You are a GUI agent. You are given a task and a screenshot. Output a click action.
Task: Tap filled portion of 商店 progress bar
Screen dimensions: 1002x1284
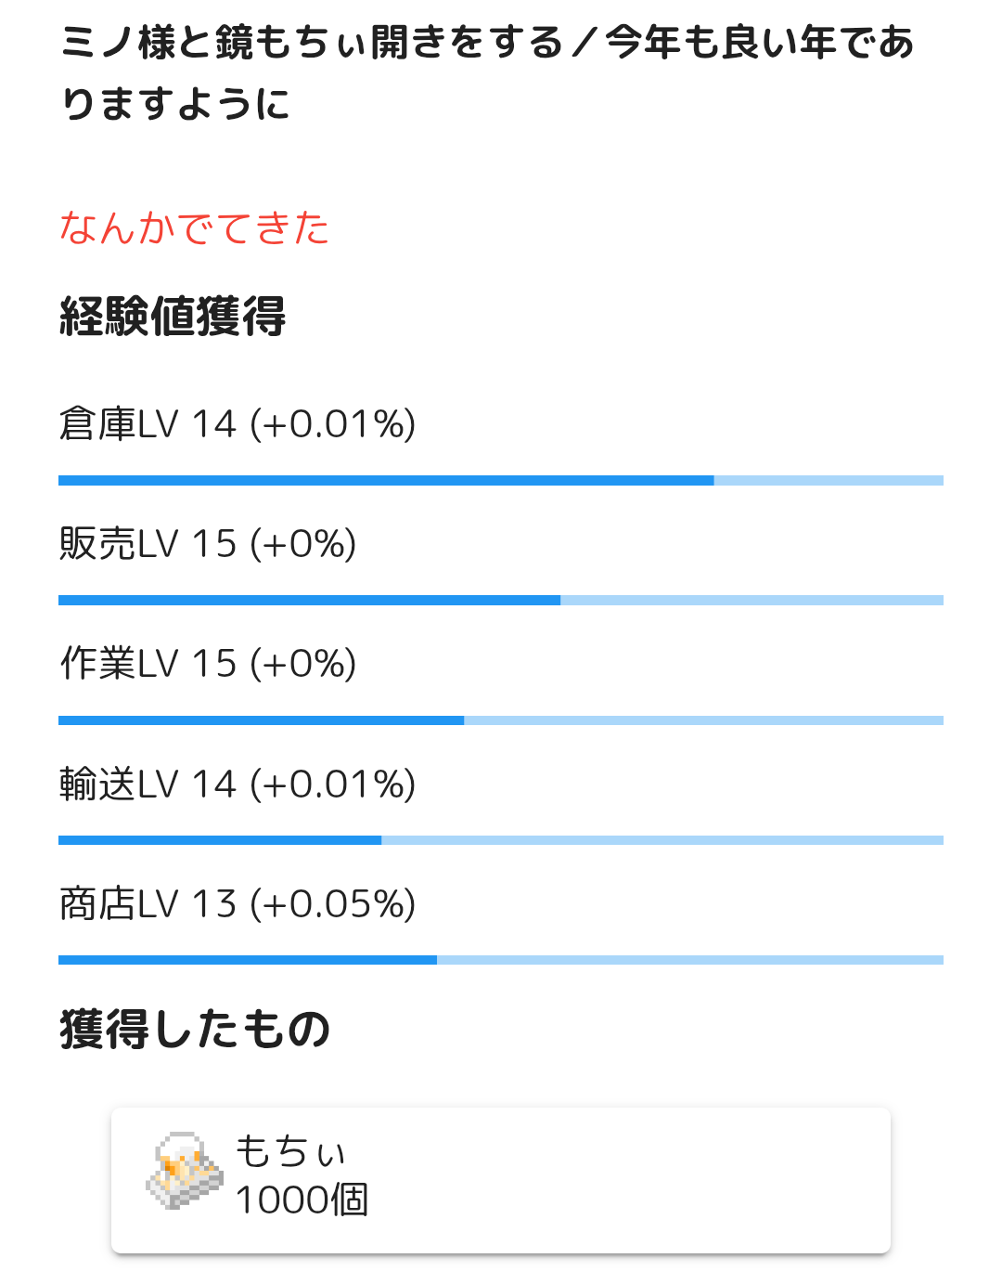click(x=248, y=960)
